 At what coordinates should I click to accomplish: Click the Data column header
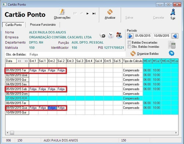pyautogui.click(x=11, y=61)
